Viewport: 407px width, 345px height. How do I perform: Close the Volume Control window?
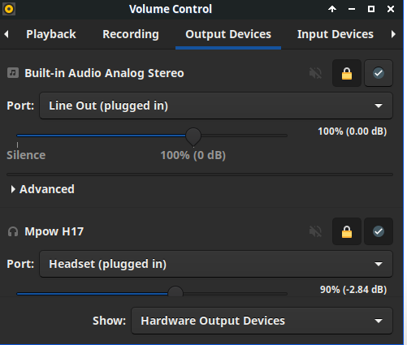pos(391,9)
